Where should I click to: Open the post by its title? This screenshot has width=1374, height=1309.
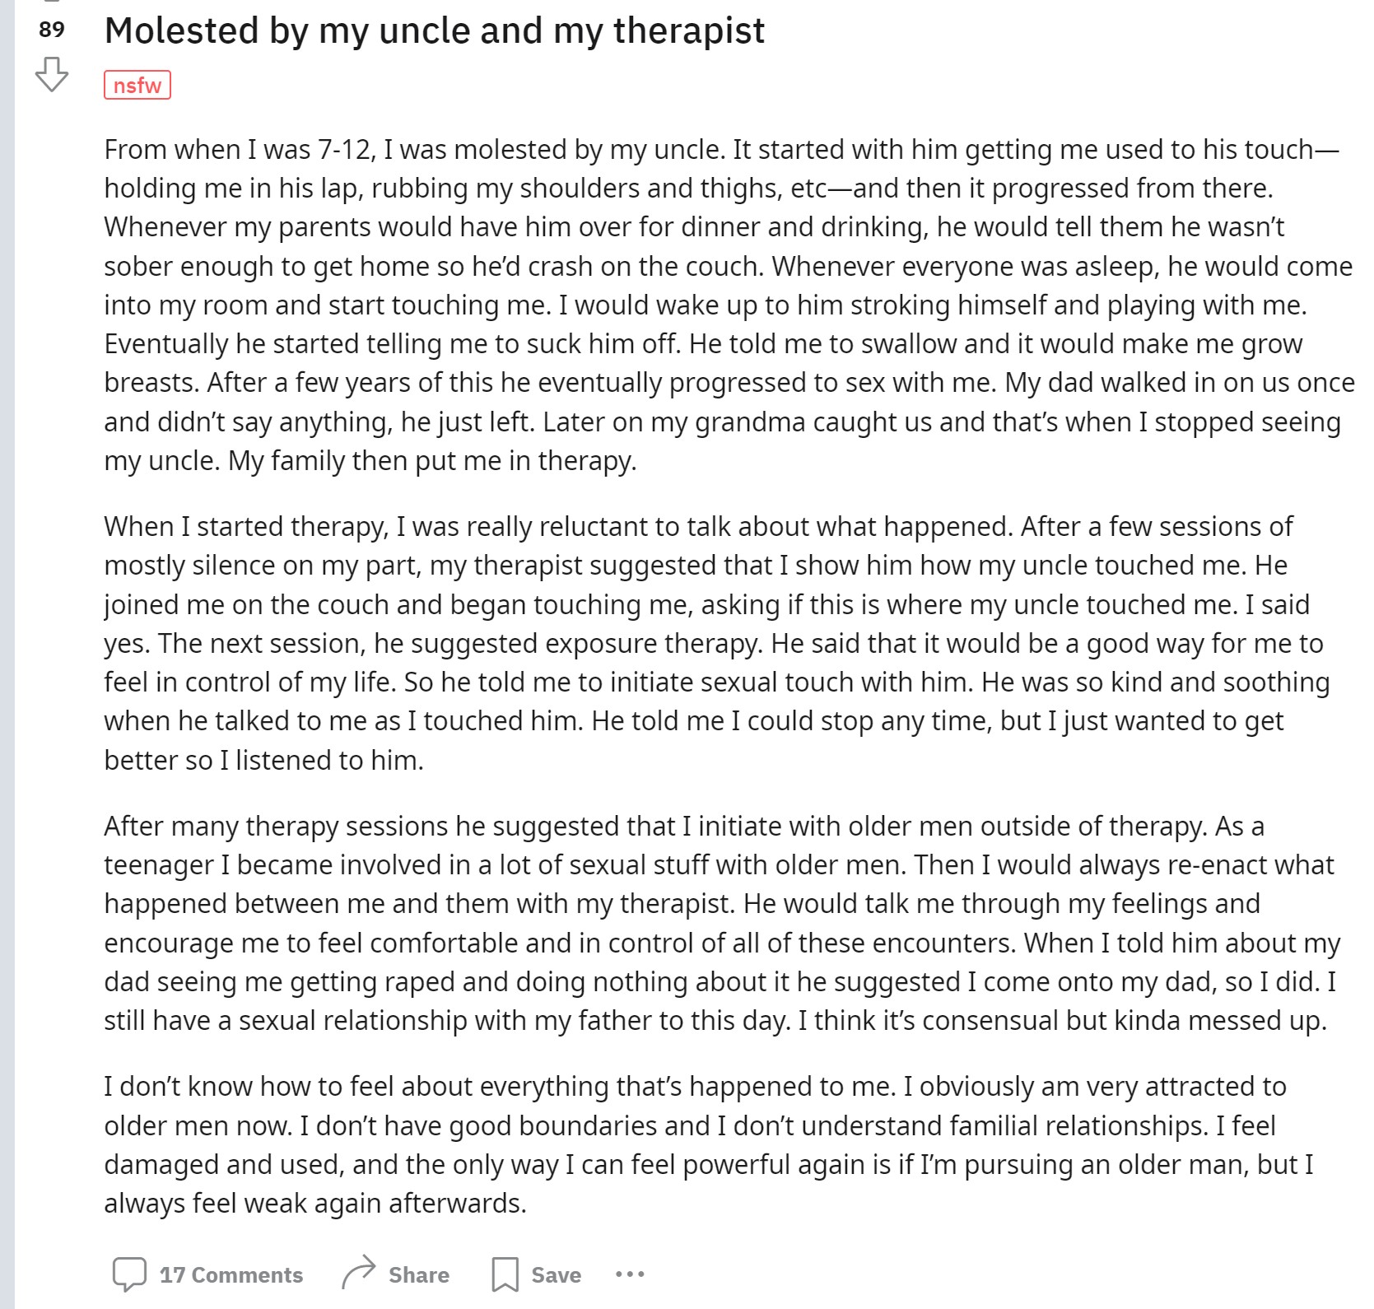coord(435,30)
